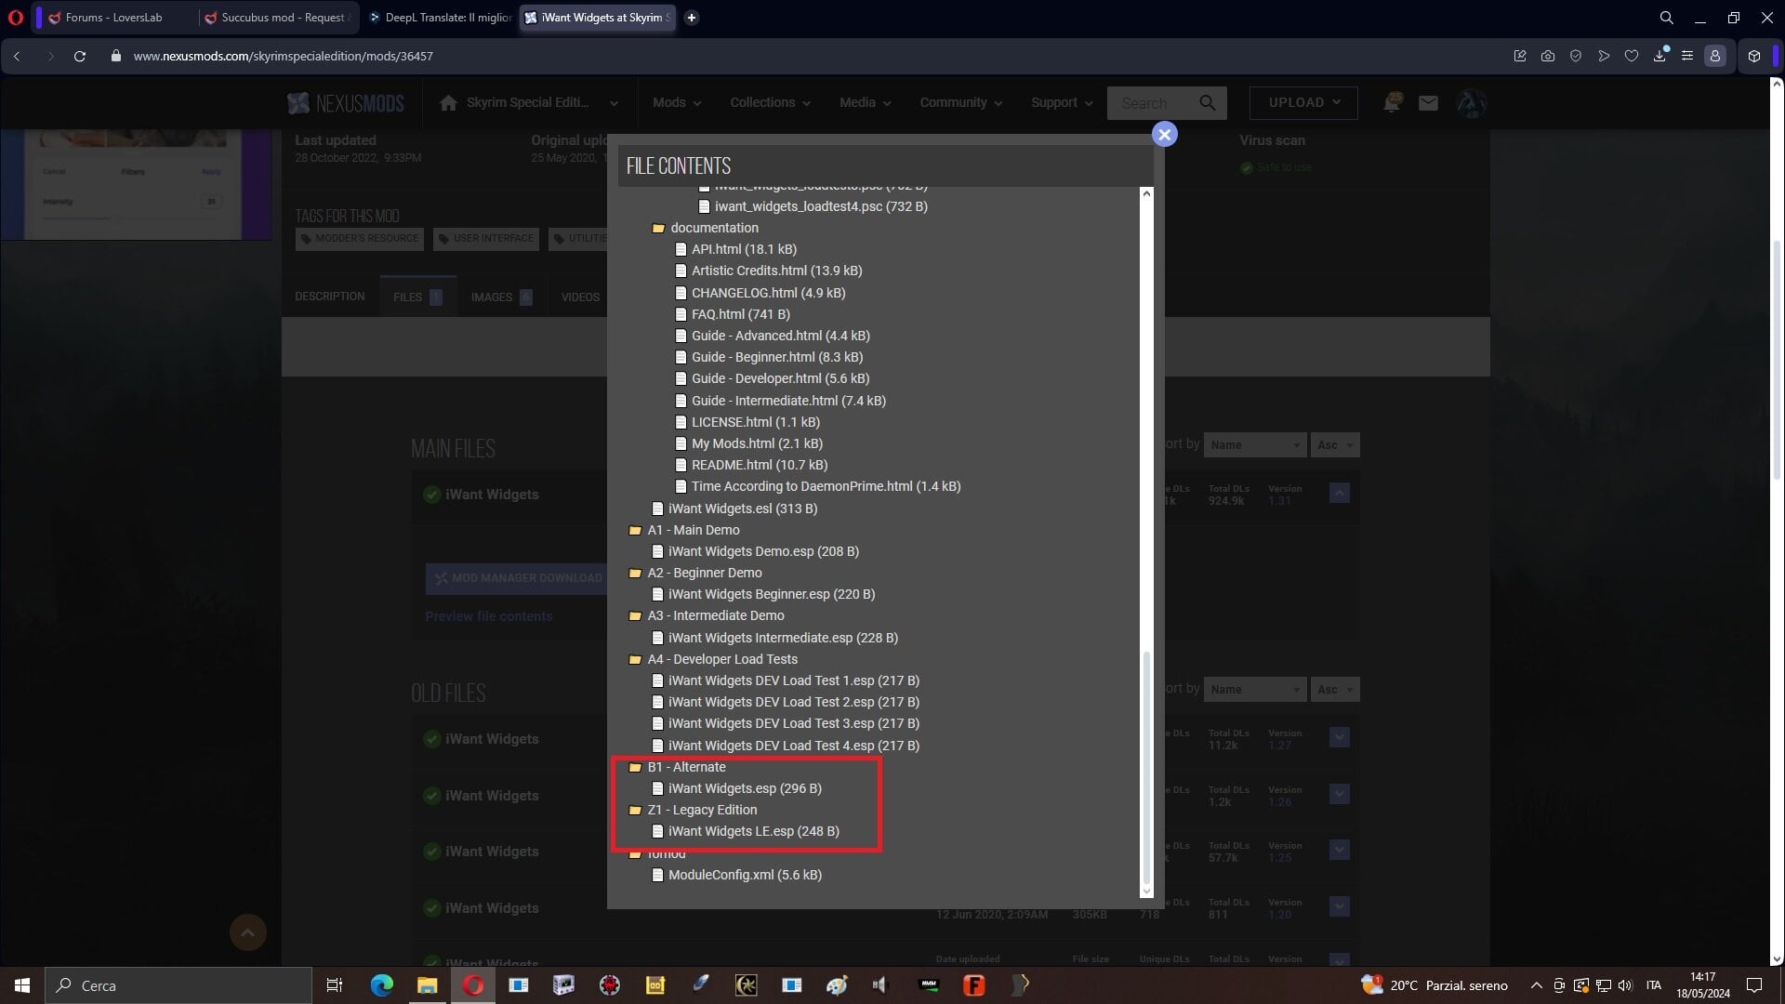Click the Opera profile account icon
This screenshot has width=1785, height=1004.
pos(1715,56)
